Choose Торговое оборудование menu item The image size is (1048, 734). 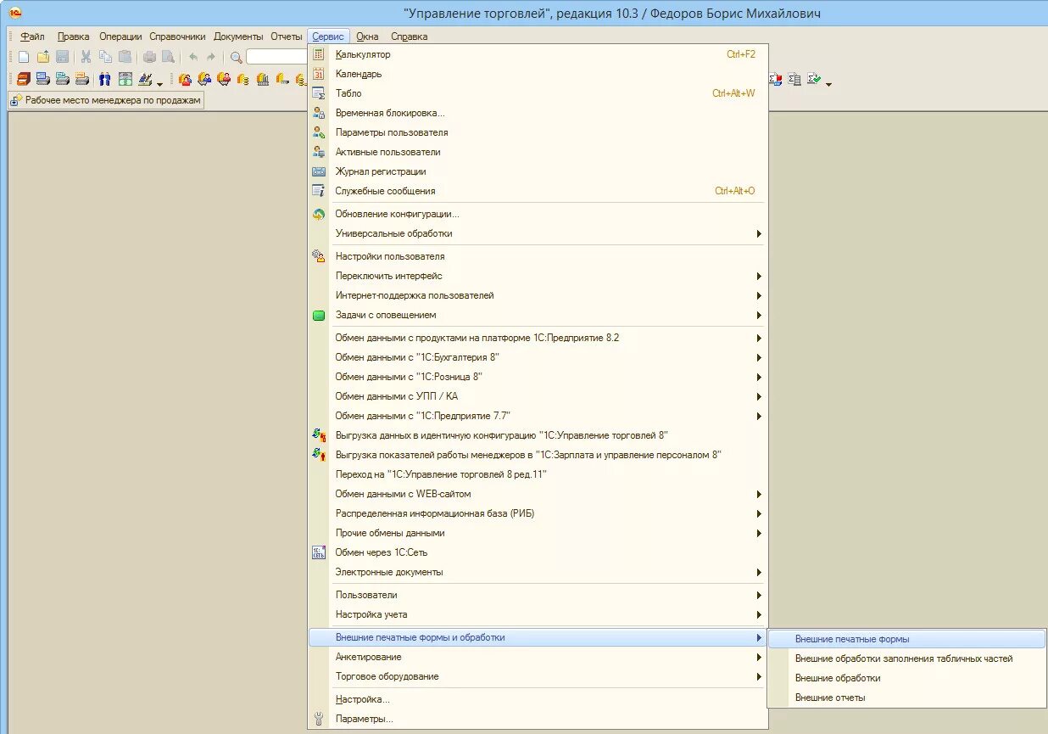click(x=538, y=676)
